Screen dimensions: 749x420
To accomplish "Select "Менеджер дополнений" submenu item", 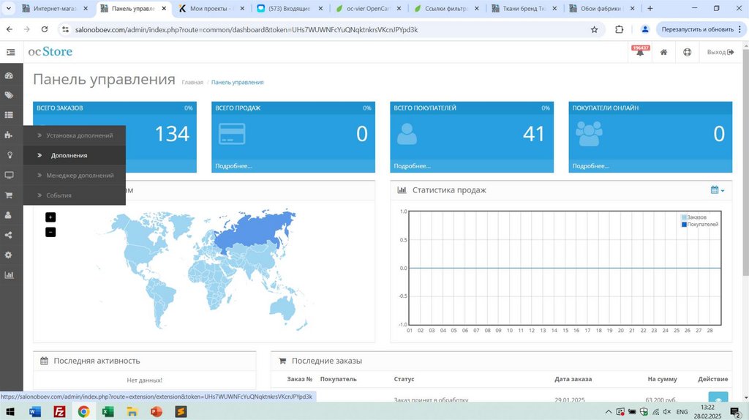I will pyautogui.click(x=80, y=176).
